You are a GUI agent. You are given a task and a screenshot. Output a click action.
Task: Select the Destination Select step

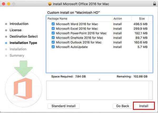(x=24, y=36)
